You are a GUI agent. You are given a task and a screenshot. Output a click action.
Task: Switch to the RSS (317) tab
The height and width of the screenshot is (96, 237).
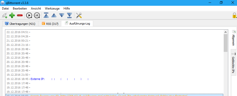click(x=50, y=24)
